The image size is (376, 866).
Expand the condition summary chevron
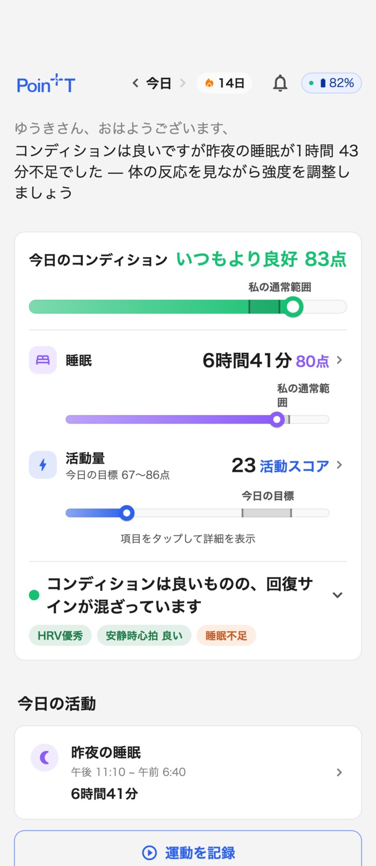click(x=337, y=595)
